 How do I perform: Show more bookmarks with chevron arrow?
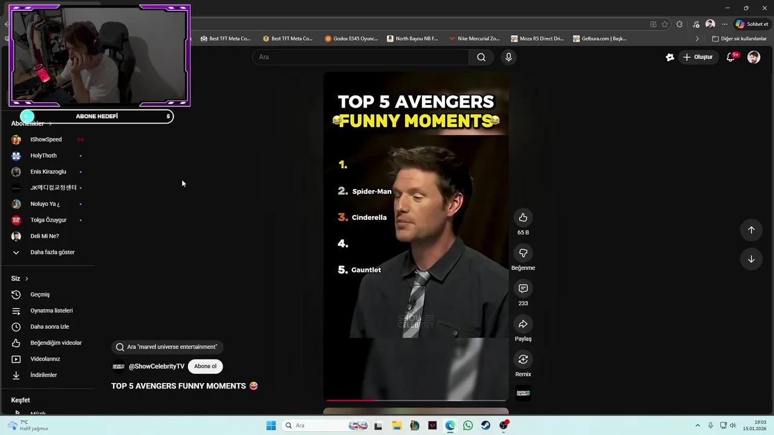pyautogui.click(x=697, y=39)
